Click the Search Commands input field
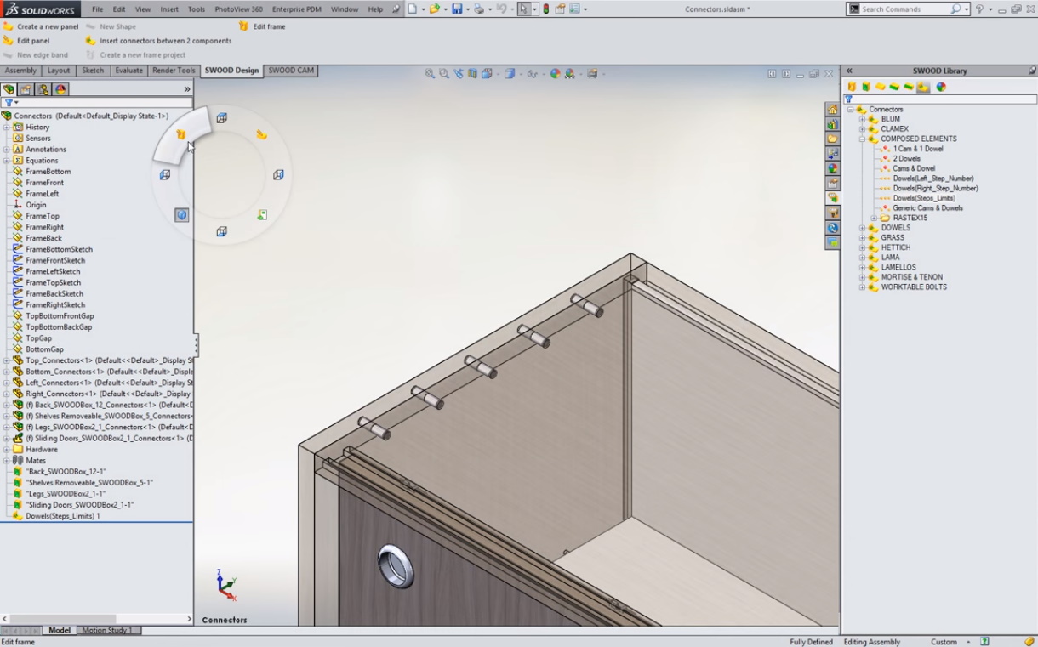This screenshot has width=1038, height=647. pos(905,9)
